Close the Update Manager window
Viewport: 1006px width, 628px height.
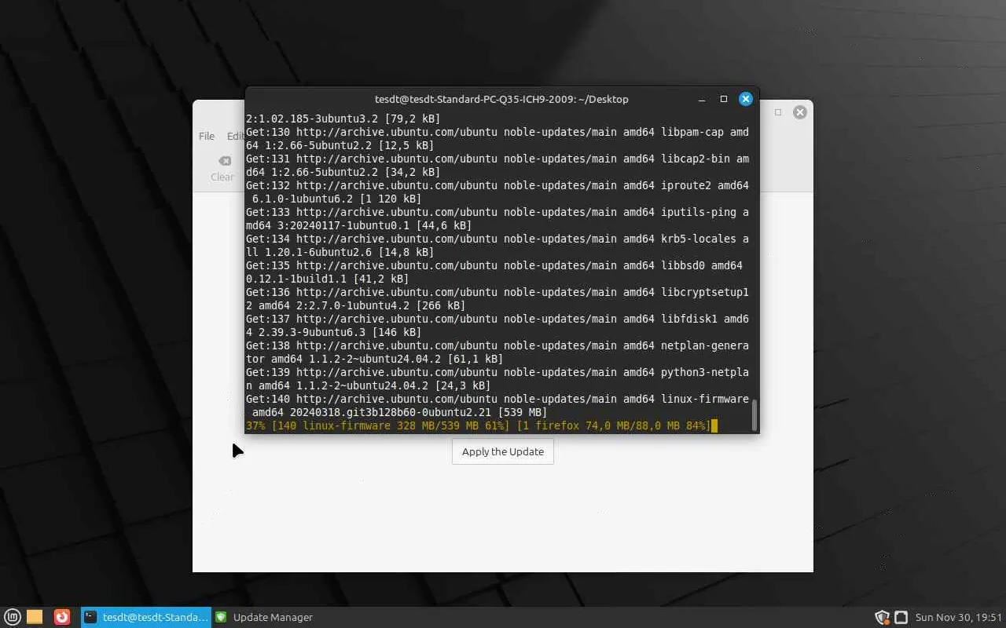point(800,112)
